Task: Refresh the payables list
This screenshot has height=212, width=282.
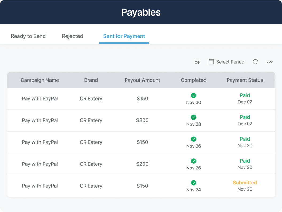Action: [255, 62]
